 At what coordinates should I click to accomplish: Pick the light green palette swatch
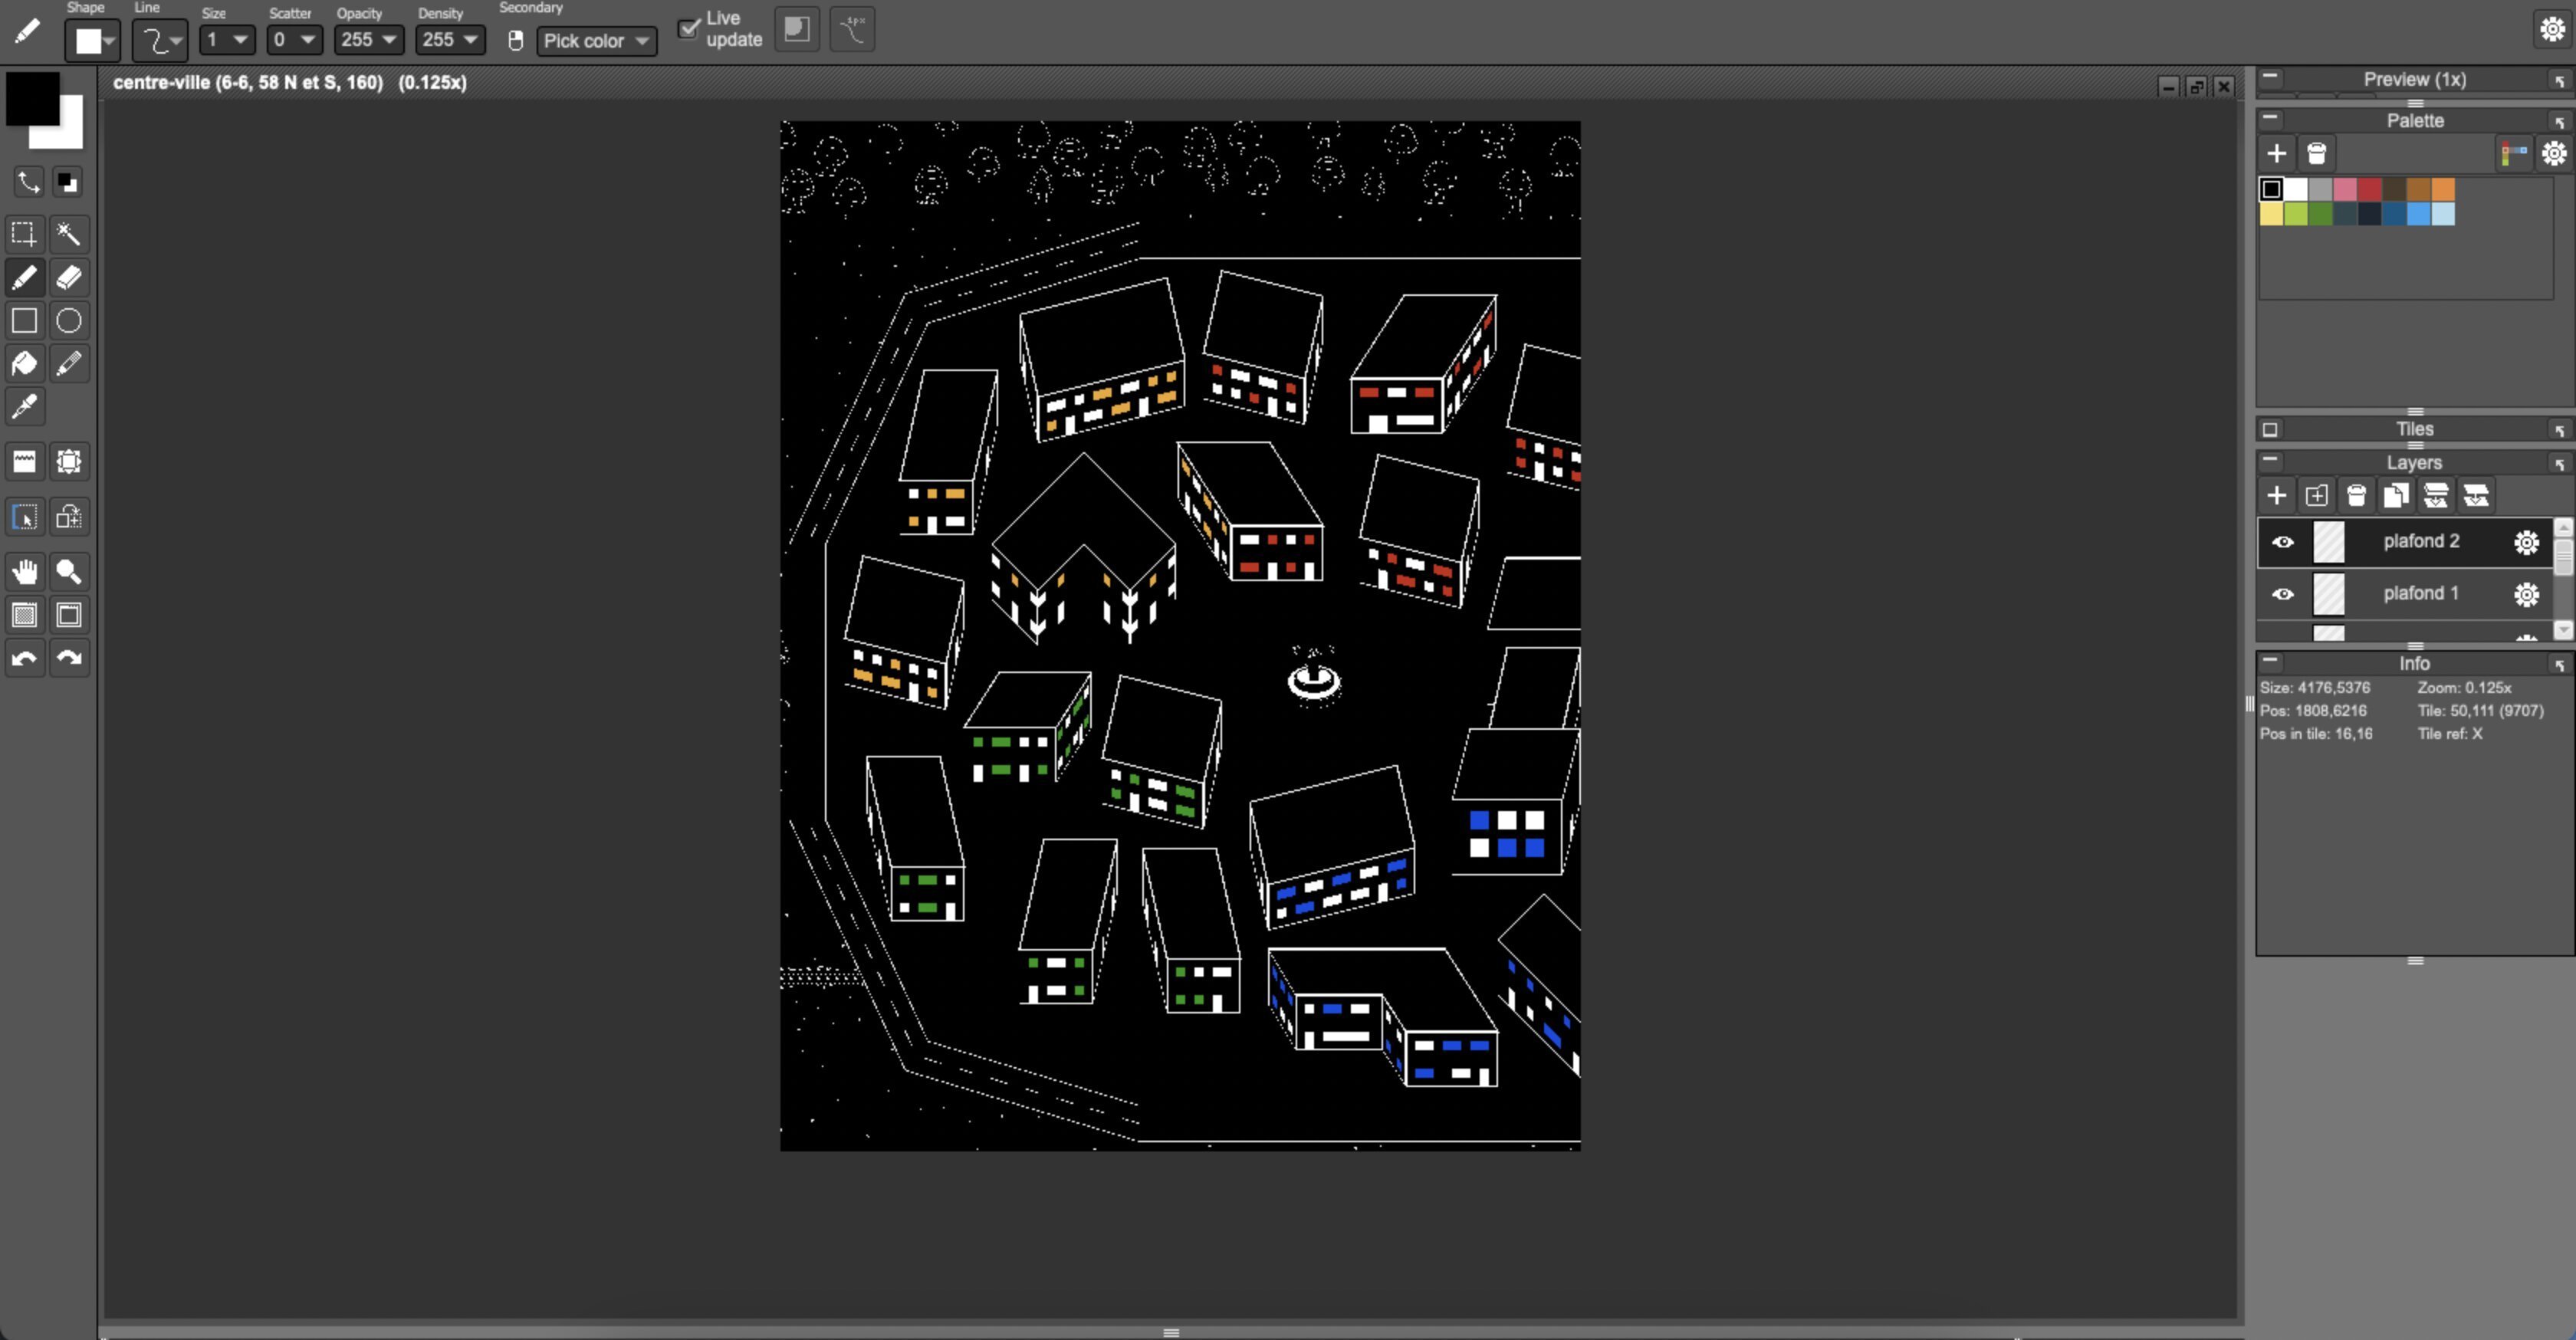(x=2295, y=213)
